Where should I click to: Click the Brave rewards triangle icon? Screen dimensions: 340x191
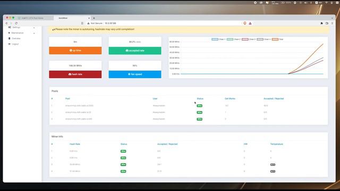coord(250,23)
